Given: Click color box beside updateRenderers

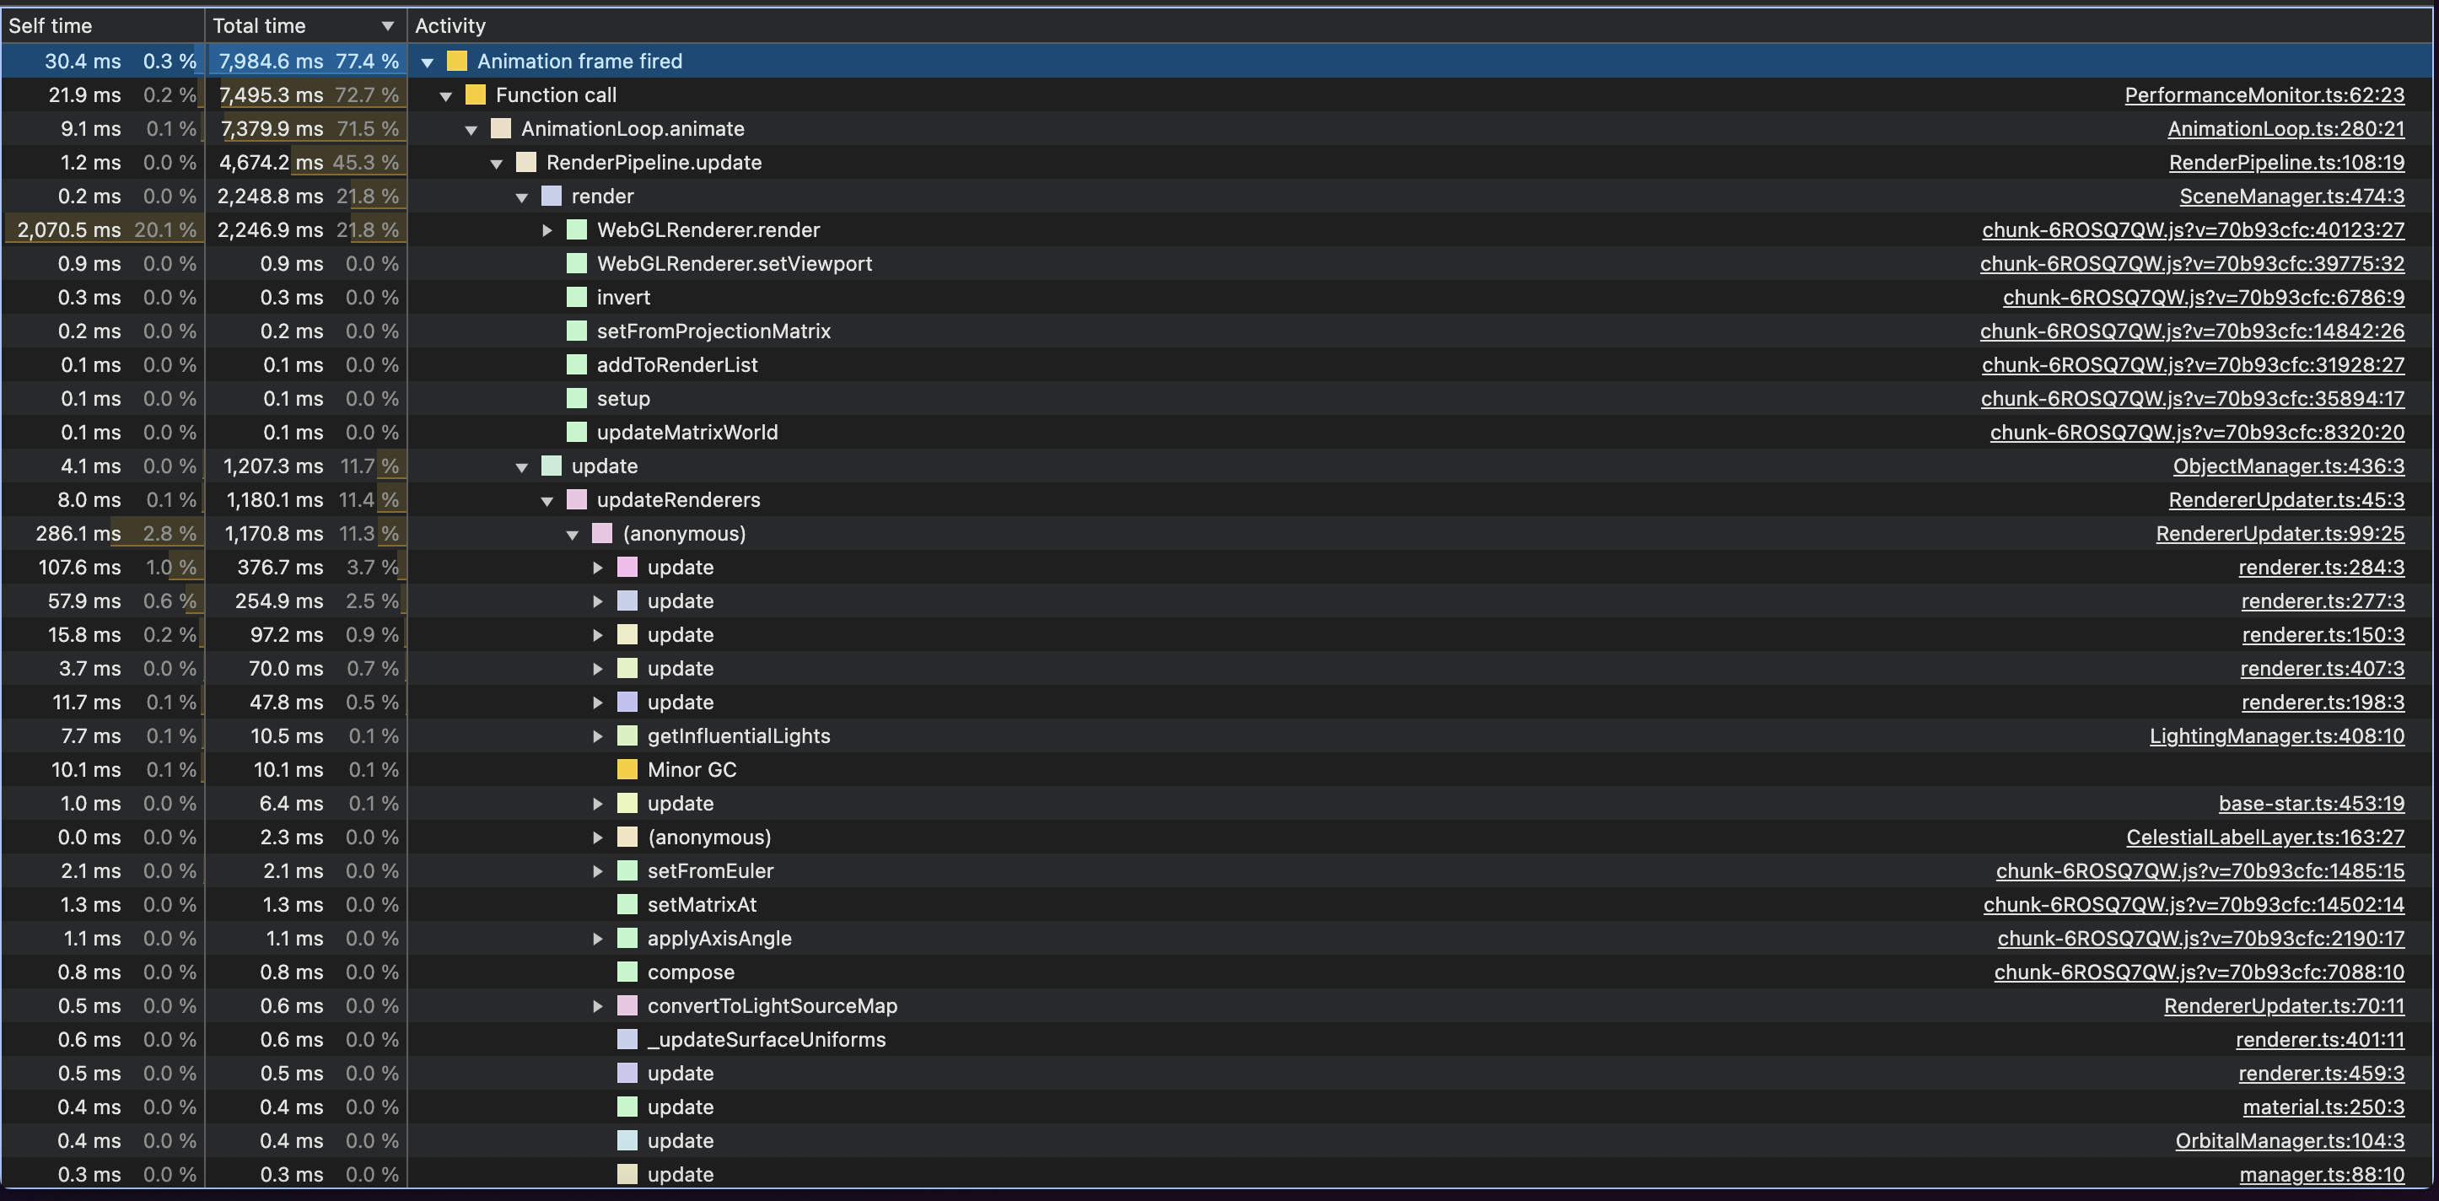Looking at the screenshot, I should 577,499.
